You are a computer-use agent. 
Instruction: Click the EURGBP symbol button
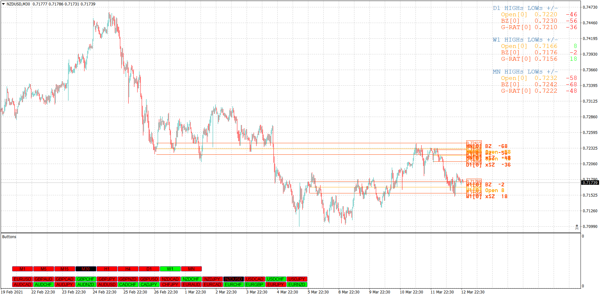(255, 284)
